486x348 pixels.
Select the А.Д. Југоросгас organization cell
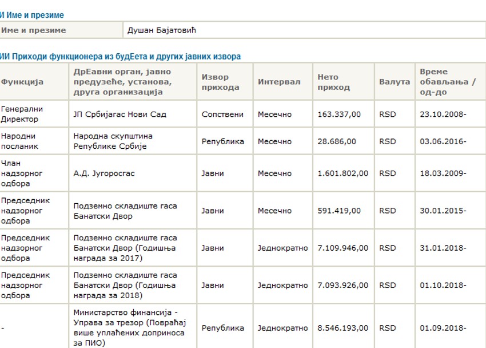pos(104,173)
